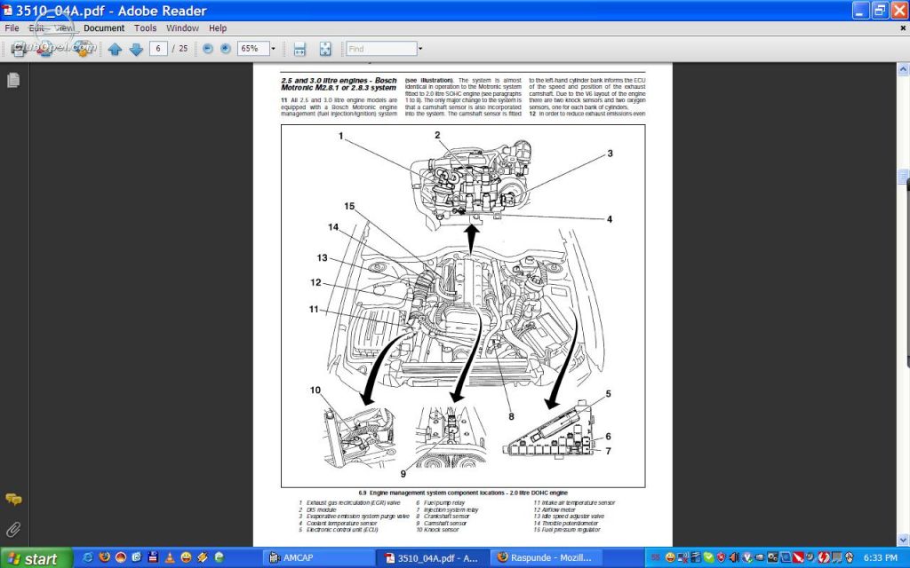The image size is (910, 568).
Task: Select the Fit Page icon
Action: tap(325, 50)
